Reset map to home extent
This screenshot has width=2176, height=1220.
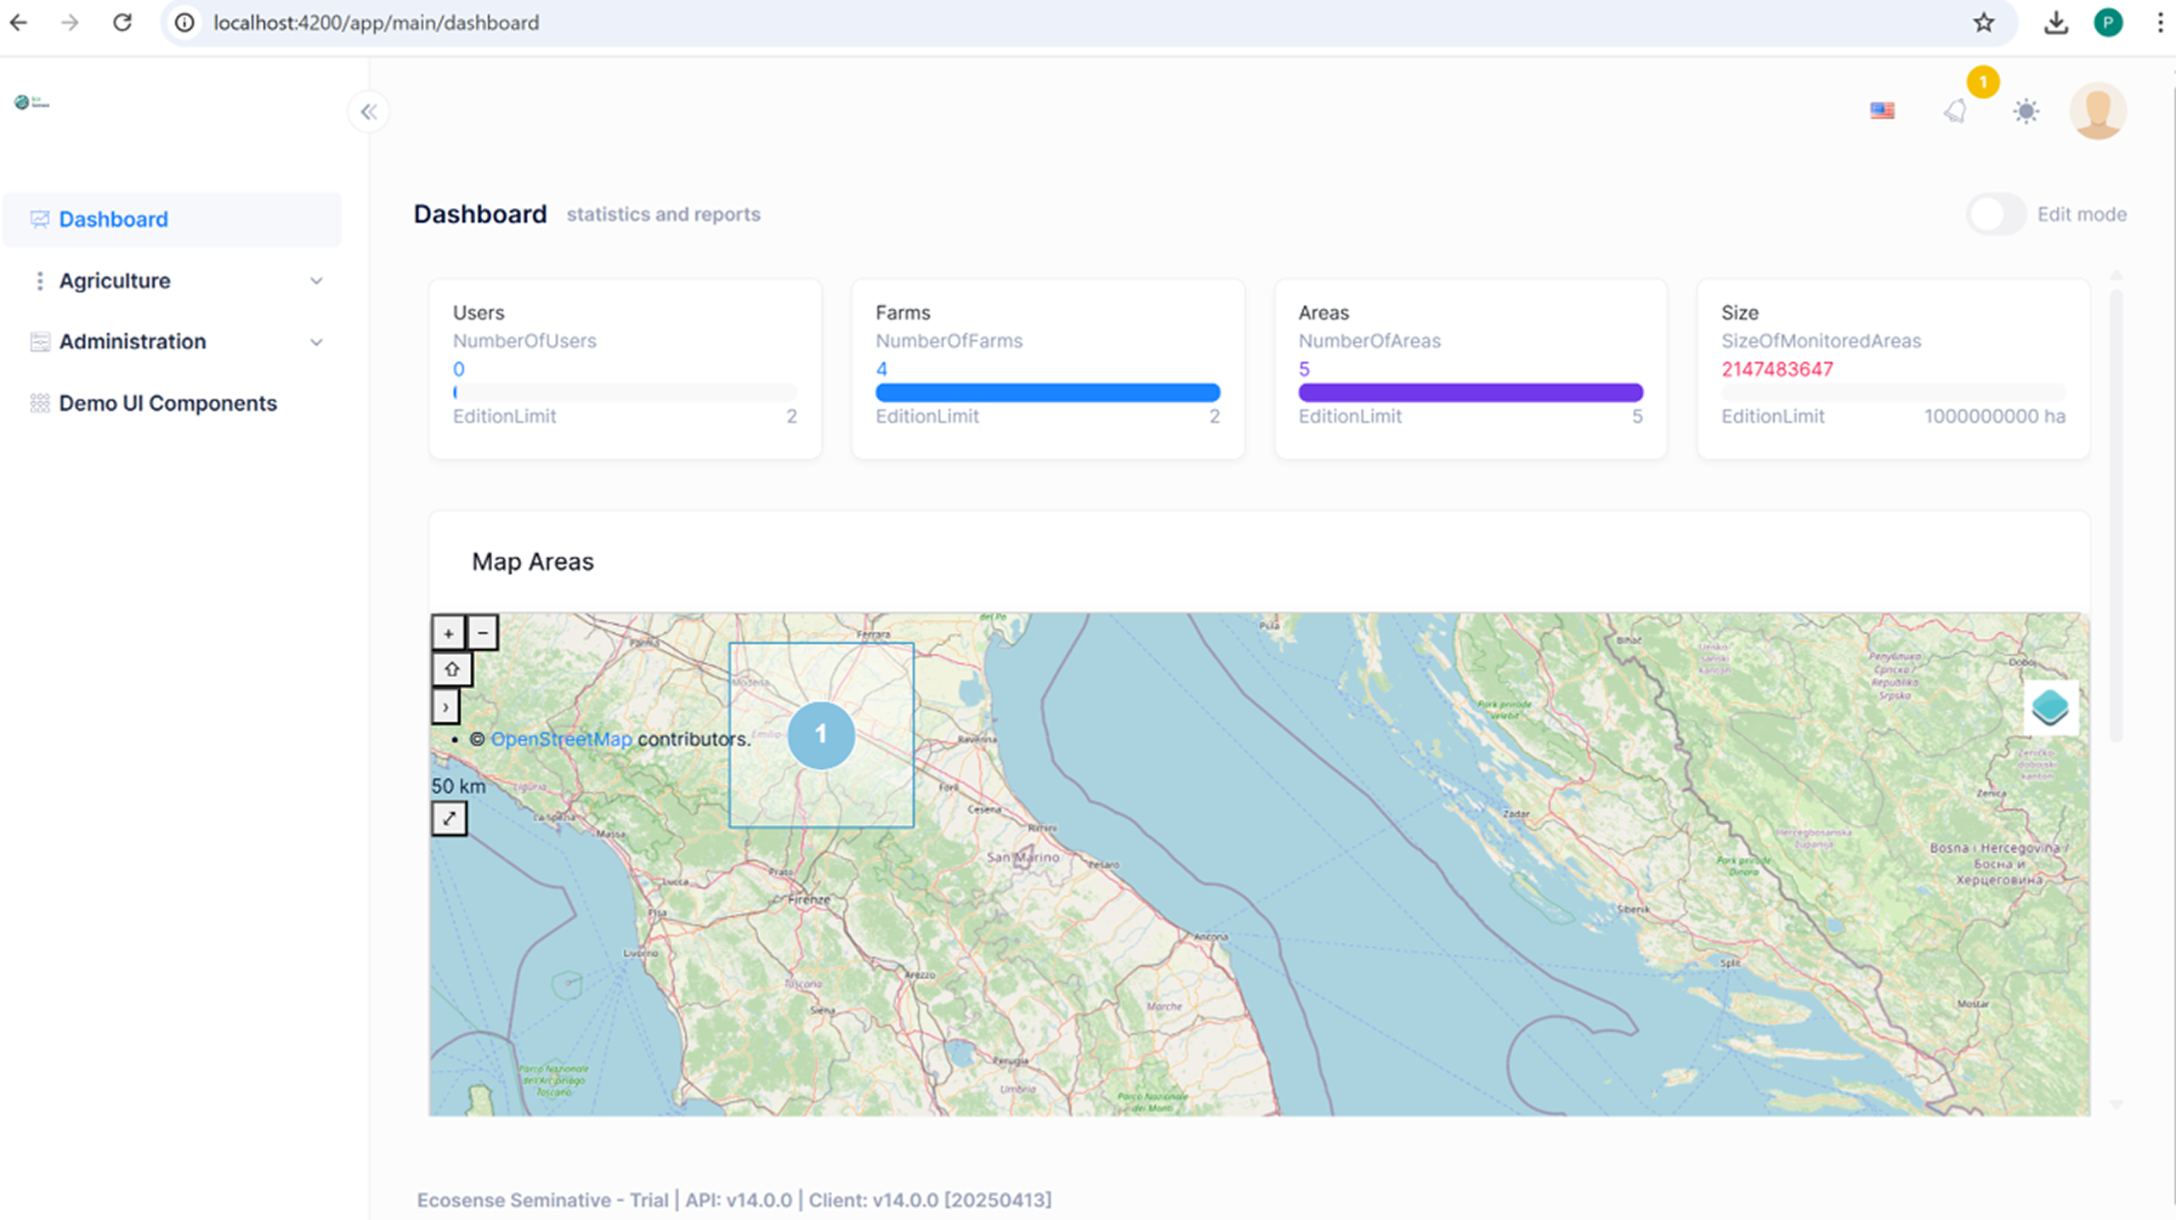(451, 669)
